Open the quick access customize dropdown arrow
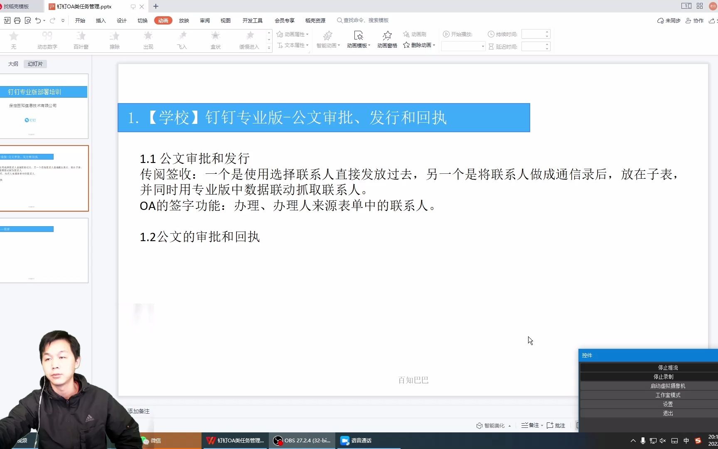The image size is (718, 449). click(63, 20)
